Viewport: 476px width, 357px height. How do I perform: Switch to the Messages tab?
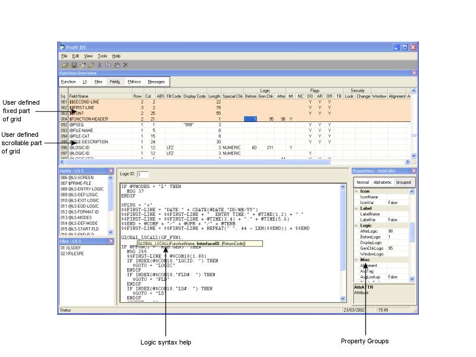pos(156,82)
